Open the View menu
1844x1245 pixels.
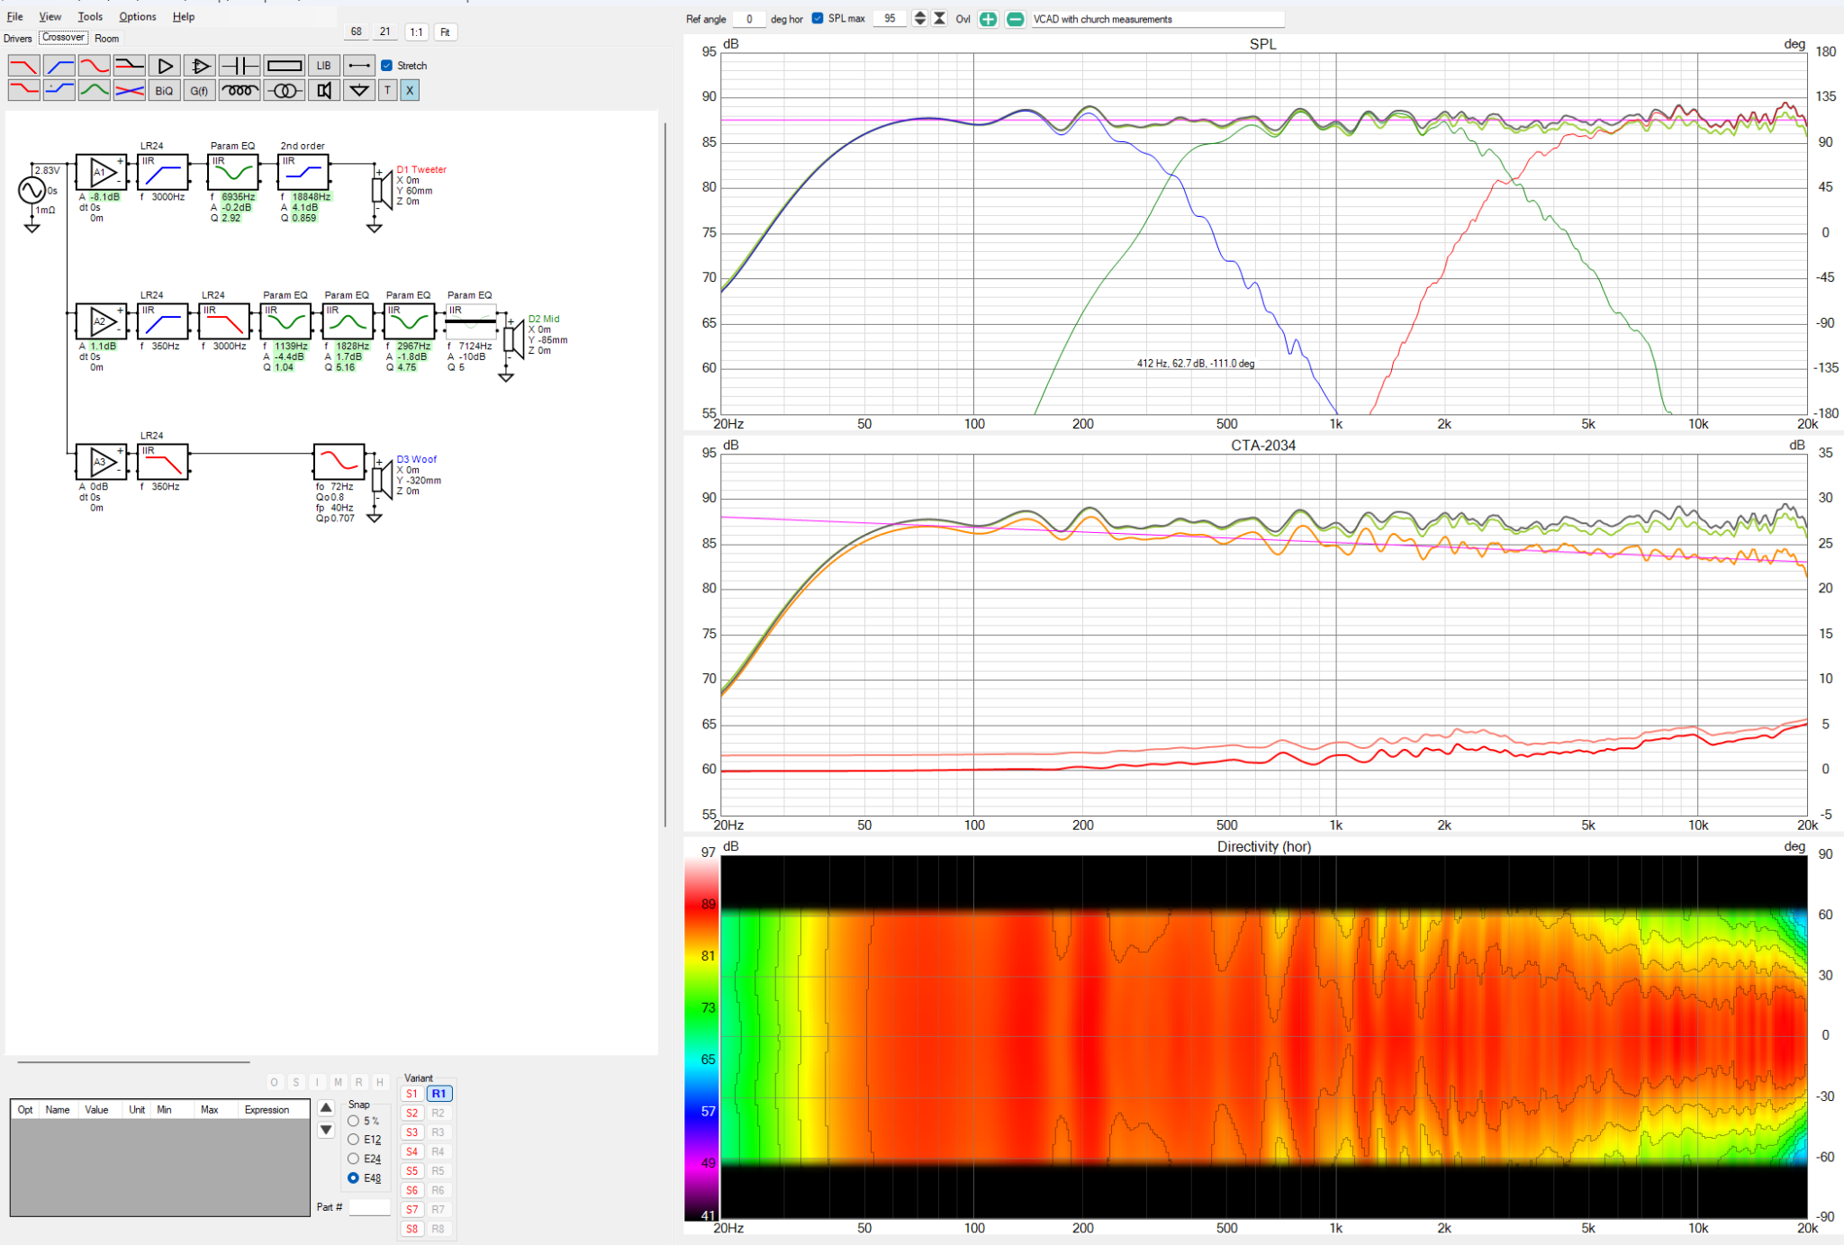pos(50,16)
